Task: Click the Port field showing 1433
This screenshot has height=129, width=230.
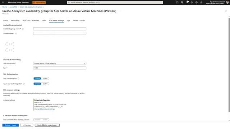Action: [x=60, y=68]
